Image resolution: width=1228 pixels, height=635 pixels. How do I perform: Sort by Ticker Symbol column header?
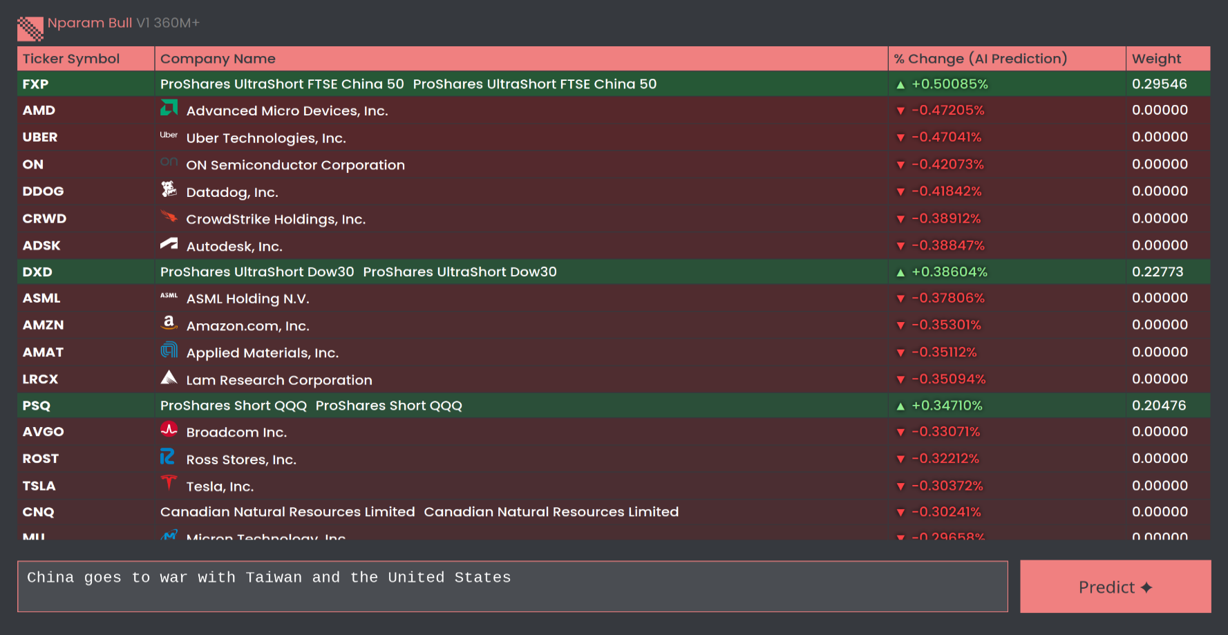tap(86, 59)
